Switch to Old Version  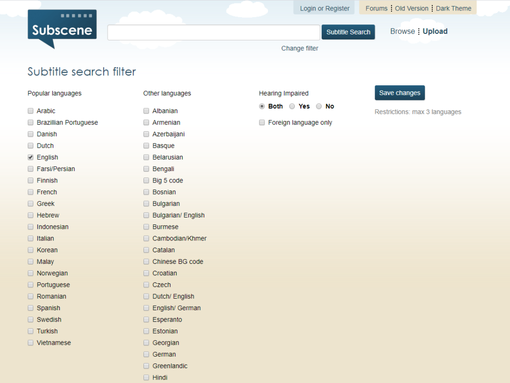(411, 8)
